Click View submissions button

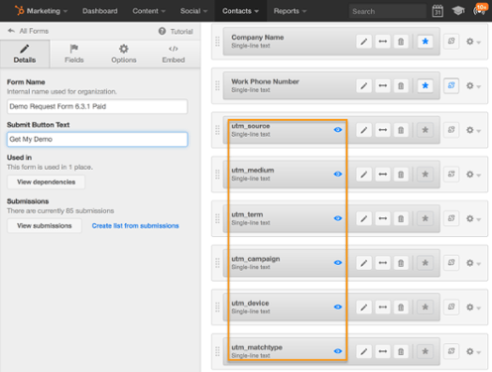click(x=45, y=225)
